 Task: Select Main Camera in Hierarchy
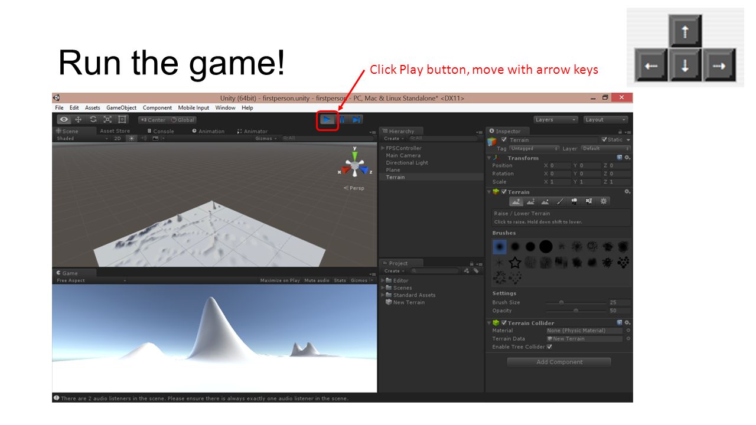403,155
